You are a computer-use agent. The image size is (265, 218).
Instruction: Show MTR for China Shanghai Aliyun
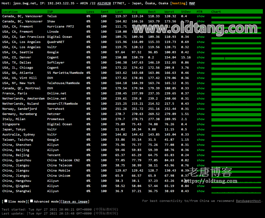point(201,191)
